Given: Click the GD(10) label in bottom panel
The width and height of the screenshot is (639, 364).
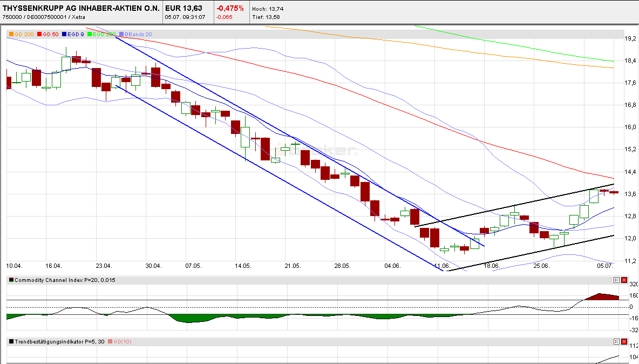Looking at the screenshot, I should click(x=123, y=341).
